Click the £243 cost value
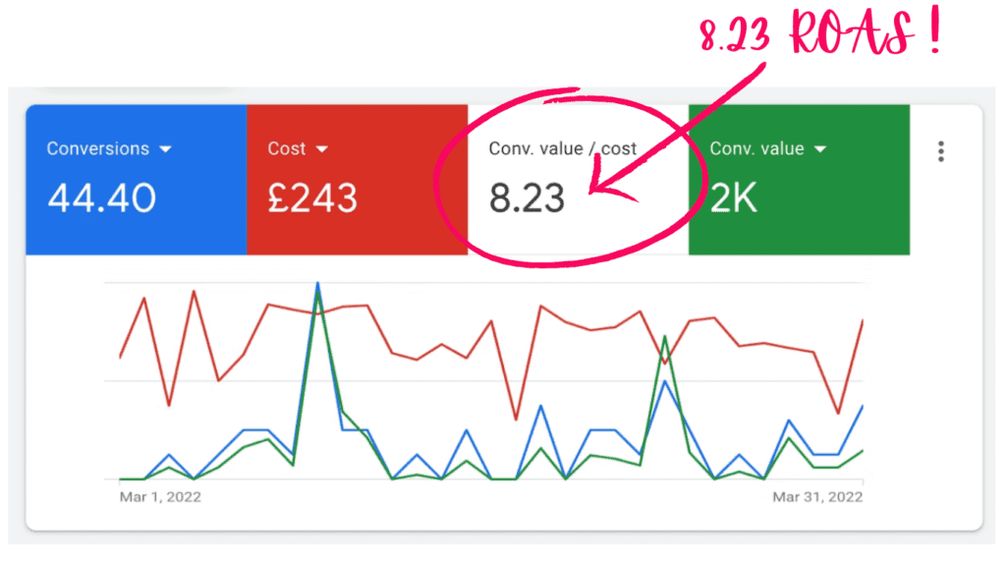The width and height of the screenshot is (1006, 562). coord(312,197)
